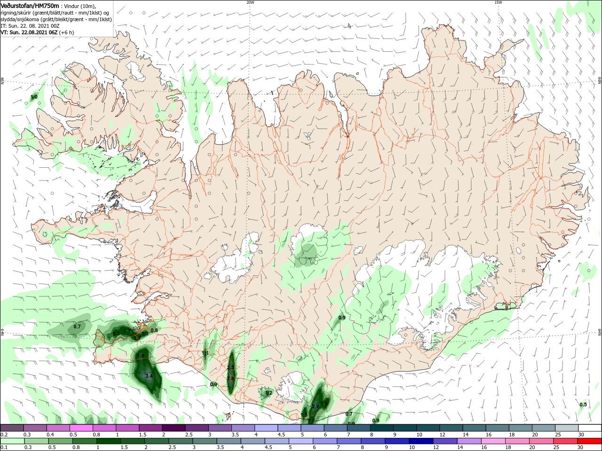This screenshot has height=451, width=602.
Task: Click the 1.8 precipitation value on the map
Action: point(140,356)
